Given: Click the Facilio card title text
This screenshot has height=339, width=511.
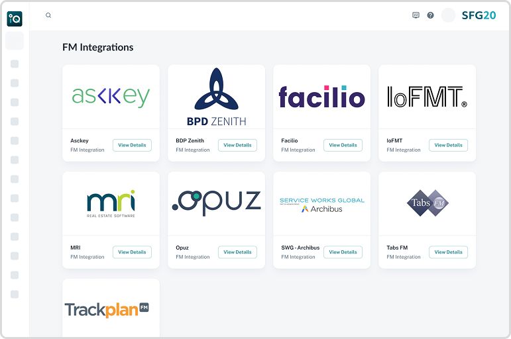Looking at the screenshot, I should point(290,140).
